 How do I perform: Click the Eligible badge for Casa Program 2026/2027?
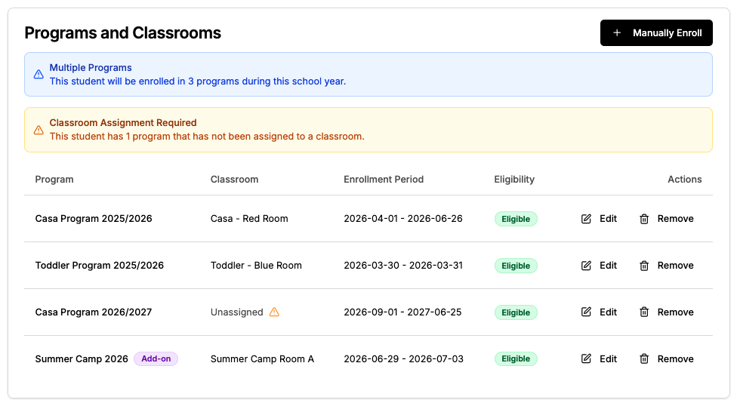point(516,312)
